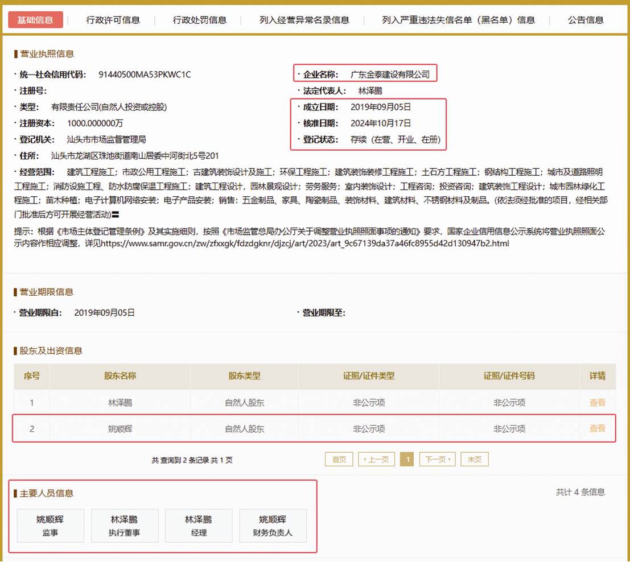Select the 列入经营异常名录信息 tab
Viewport: 630px width, 562px height.
click(x=304, y=20)
